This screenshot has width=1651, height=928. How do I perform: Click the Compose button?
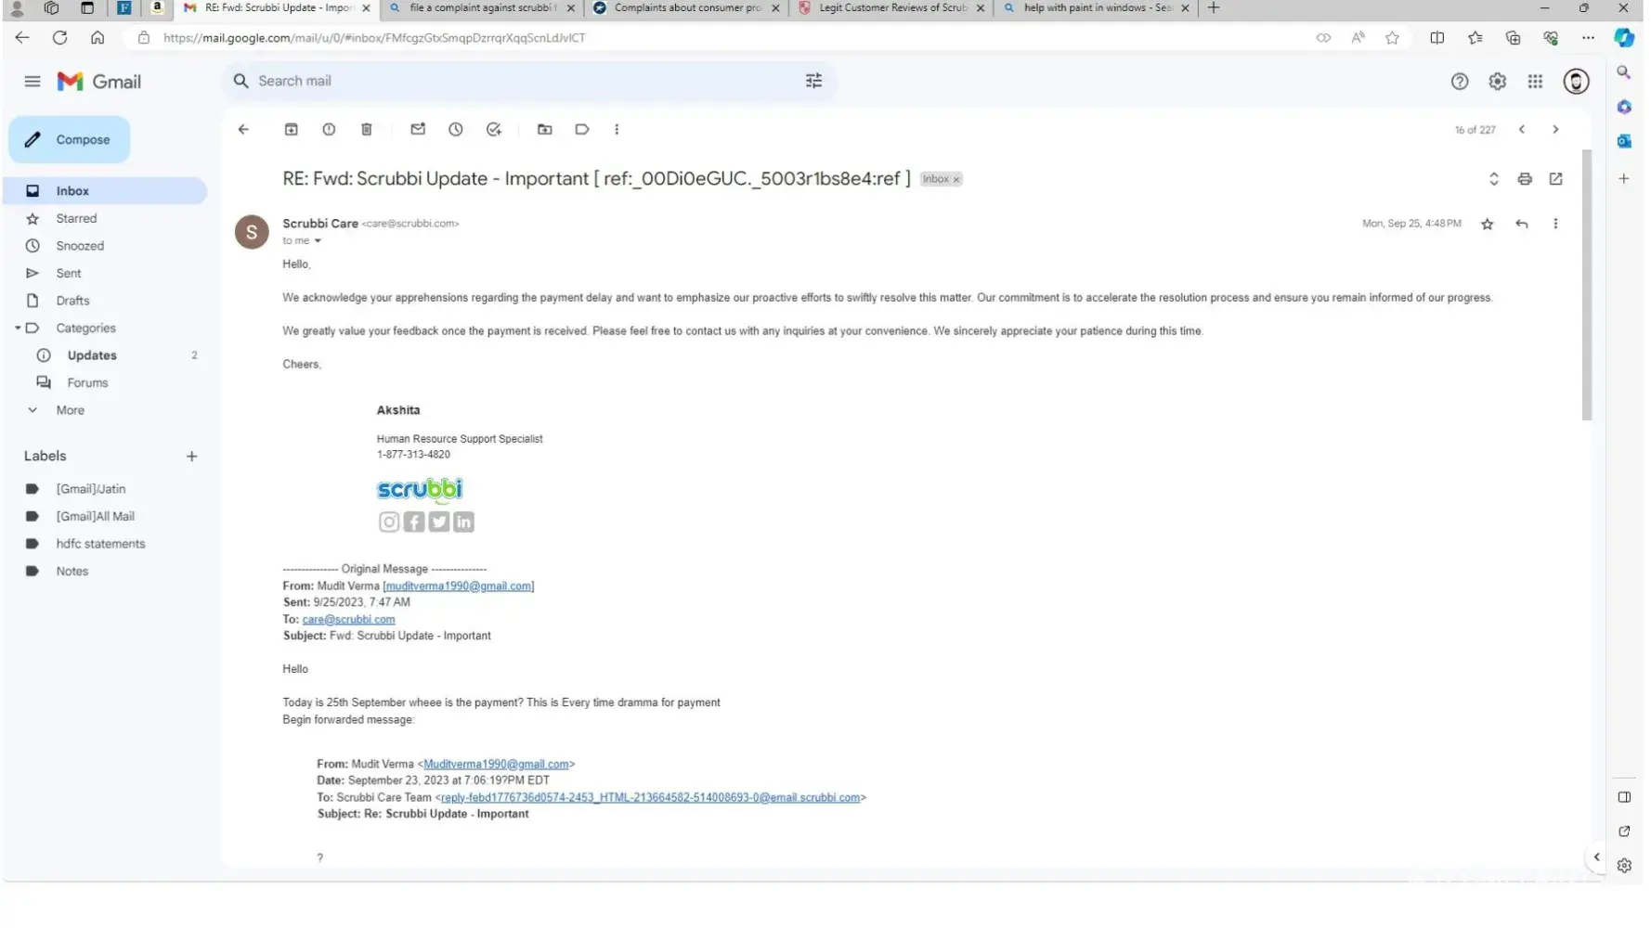(x=70, y=140)
